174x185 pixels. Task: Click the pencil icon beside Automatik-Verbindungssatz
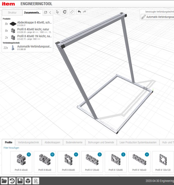click(143, 17)
